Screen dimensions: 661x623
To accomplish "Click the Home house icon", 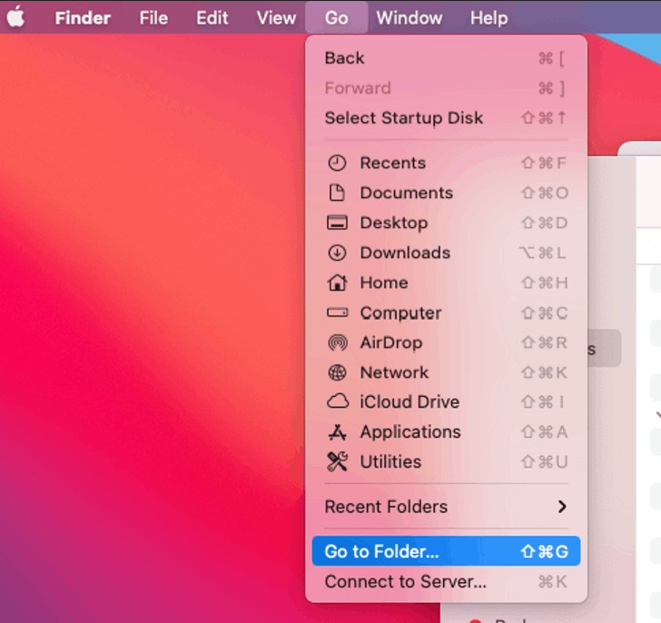I will click(x=337, y=282).
